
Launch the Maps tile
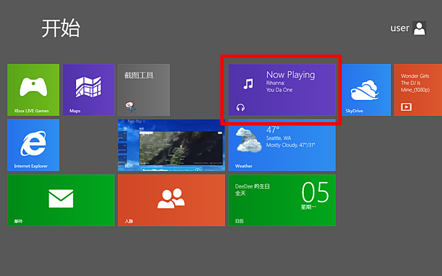point(88,90)
